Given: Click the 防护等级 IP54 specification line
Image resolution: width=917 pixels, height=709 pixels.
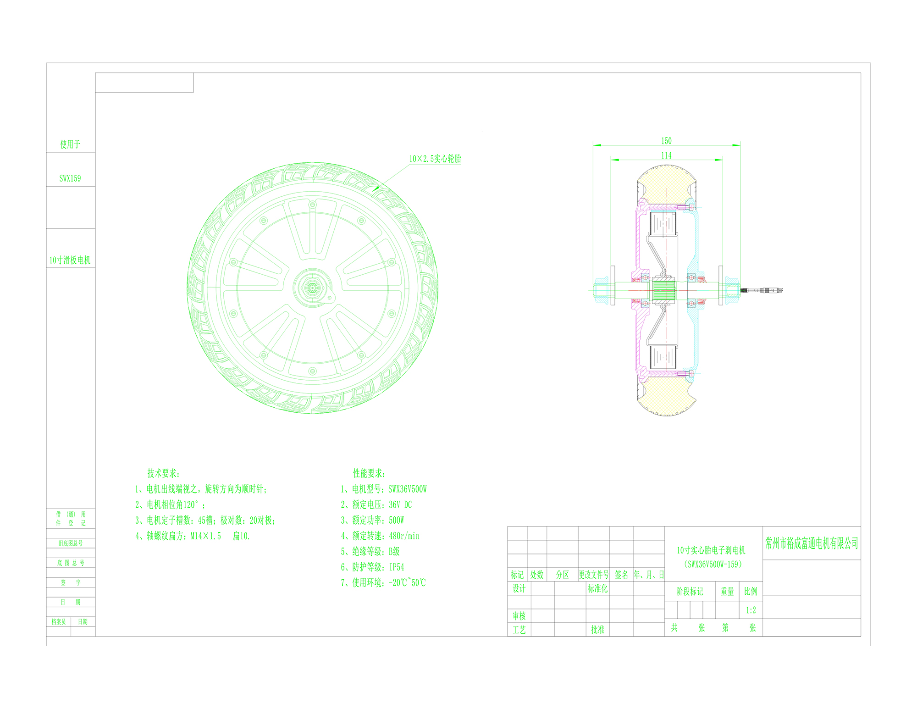Looking at the screenshot, I should click(372, 567).
